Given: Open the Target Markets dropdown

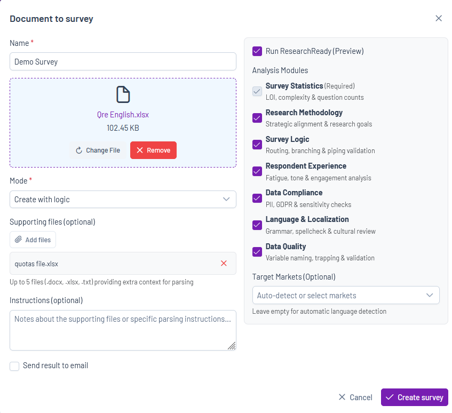Looking at the screenshot, I should [346, 295].
